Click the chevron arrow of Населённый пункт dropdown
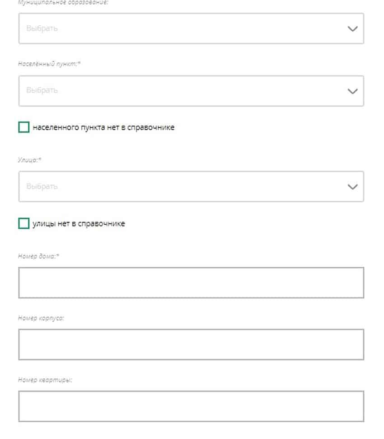This screenshot has height=439, width=384. (x=352, y=91)
